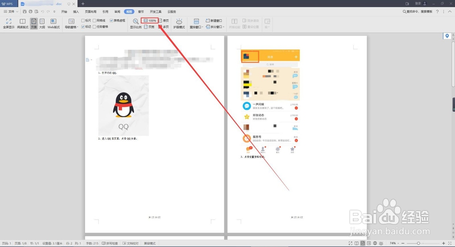Click status bar web layout globe icon
455x247 pixels.
375,243
